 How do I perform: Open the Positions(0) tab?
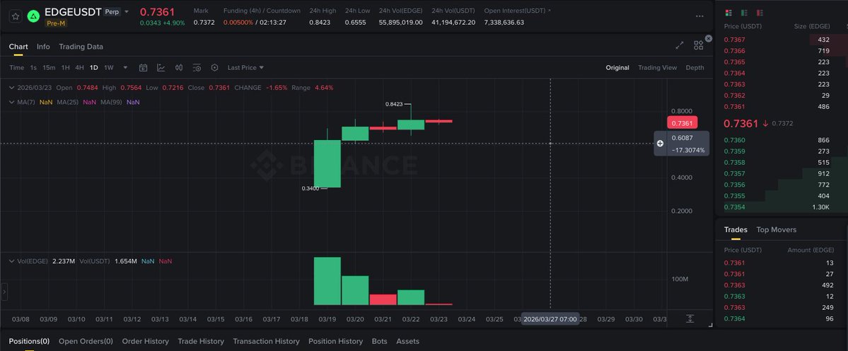tap(29, 341)
